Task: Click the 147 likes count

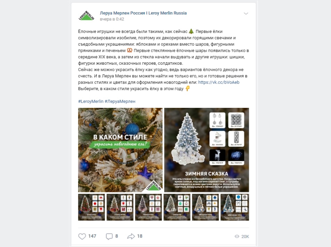Action: [x=92, y=236]
